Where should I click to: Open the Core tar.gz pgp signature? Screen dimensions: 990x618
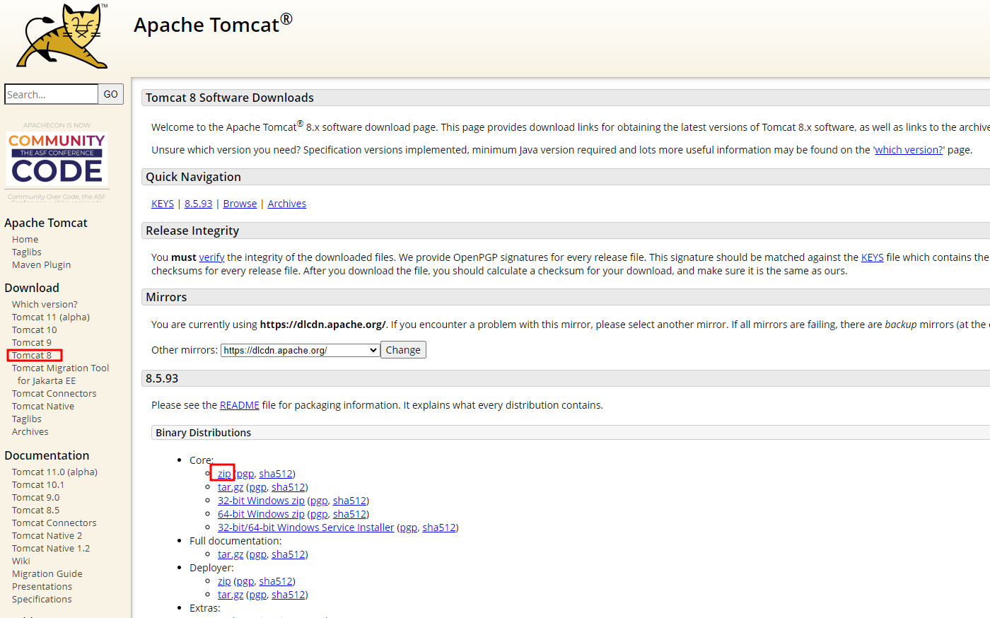[257, 487]
